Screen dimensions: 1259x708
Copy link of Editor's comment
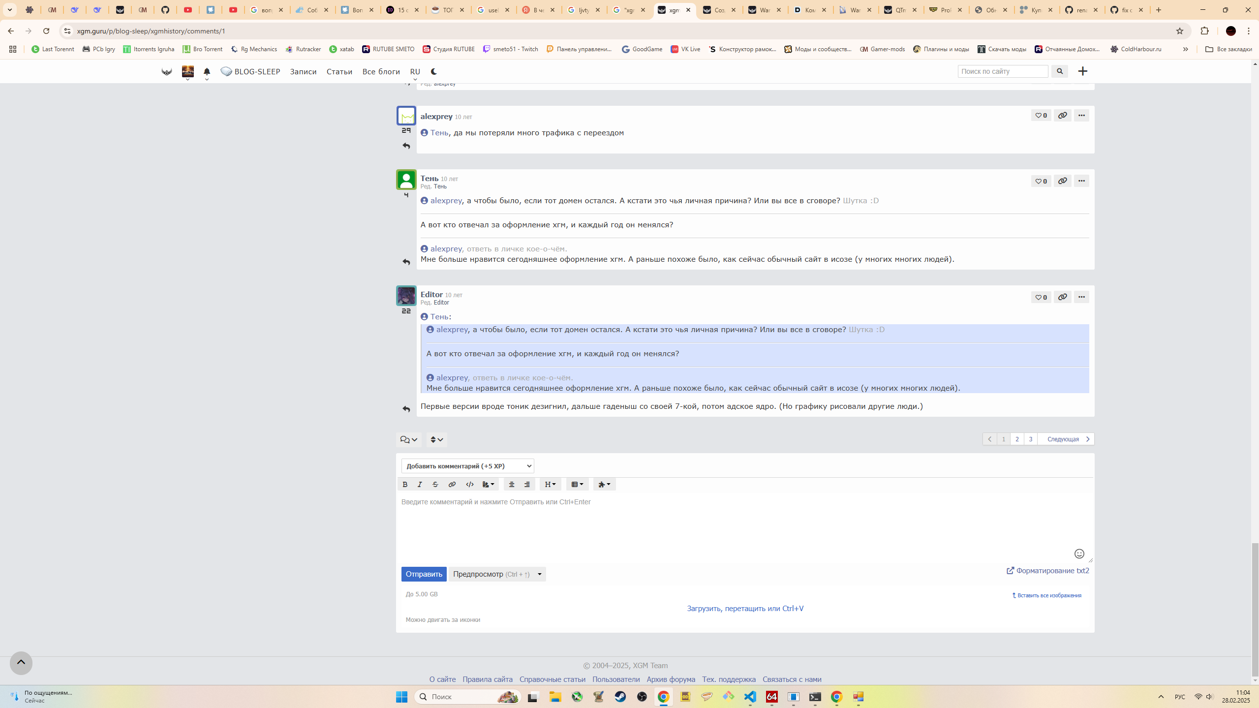pyautogui.click(x=1062, y=297)
